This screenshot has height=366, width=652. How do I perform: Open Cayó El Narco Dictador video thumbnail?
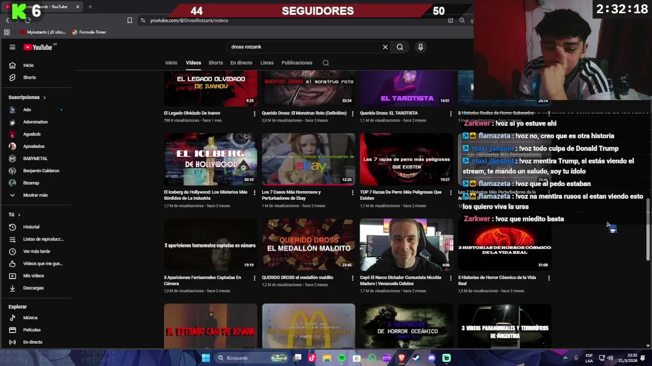[x=406, y=245]
